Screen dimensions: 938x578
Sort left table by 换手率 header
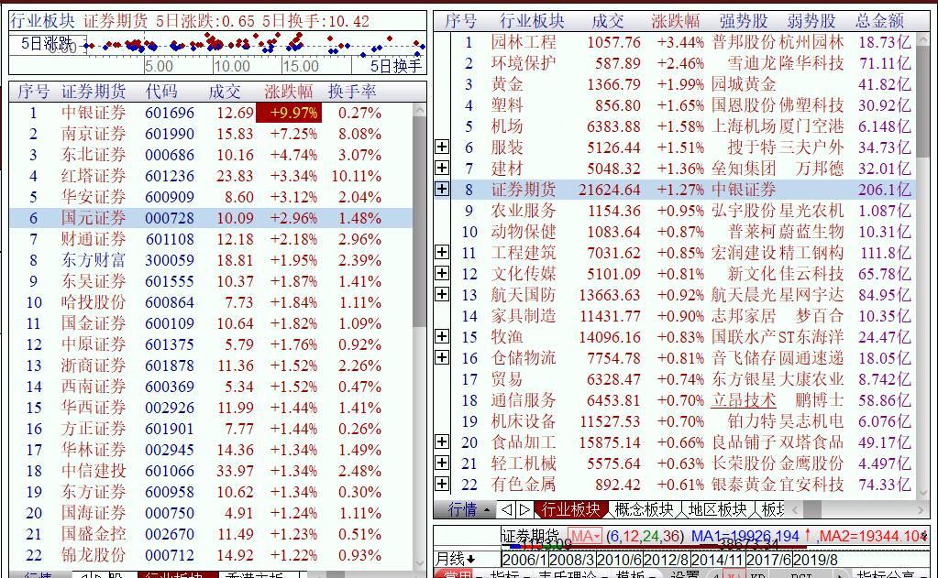pyautogui.click(x=352, y=92)
